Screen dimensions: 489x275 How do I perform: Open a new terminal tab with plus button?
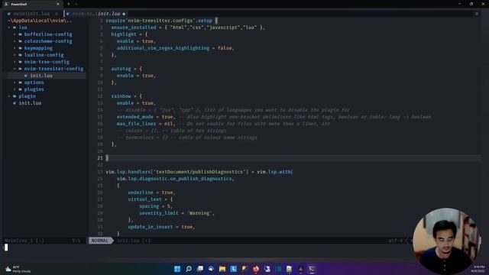(x=69, y=4)
